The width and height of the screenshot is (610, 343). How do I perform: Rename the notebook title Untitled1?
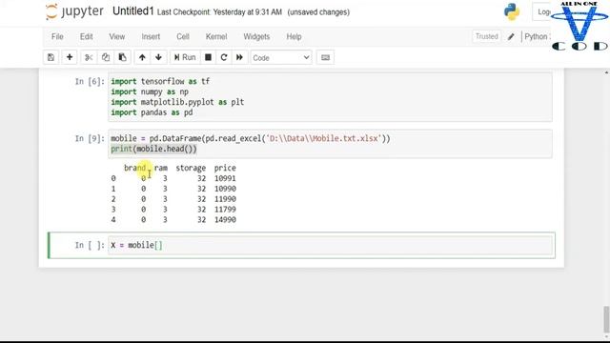[133, 11]
